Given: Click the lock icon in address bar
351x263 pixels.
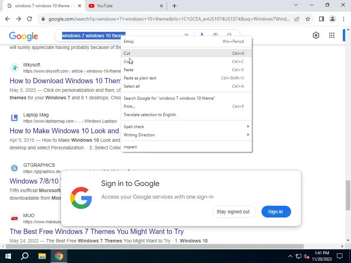Looking at the screenshot, I should [x=43, y=19].
